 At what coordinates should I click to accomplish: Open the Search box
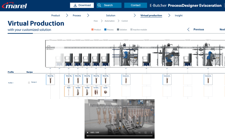pyautogui.click(x=109, y=5)
